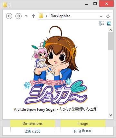Close the window
The width and height of the screenshot is (116, 138).
tap(106, 4)
